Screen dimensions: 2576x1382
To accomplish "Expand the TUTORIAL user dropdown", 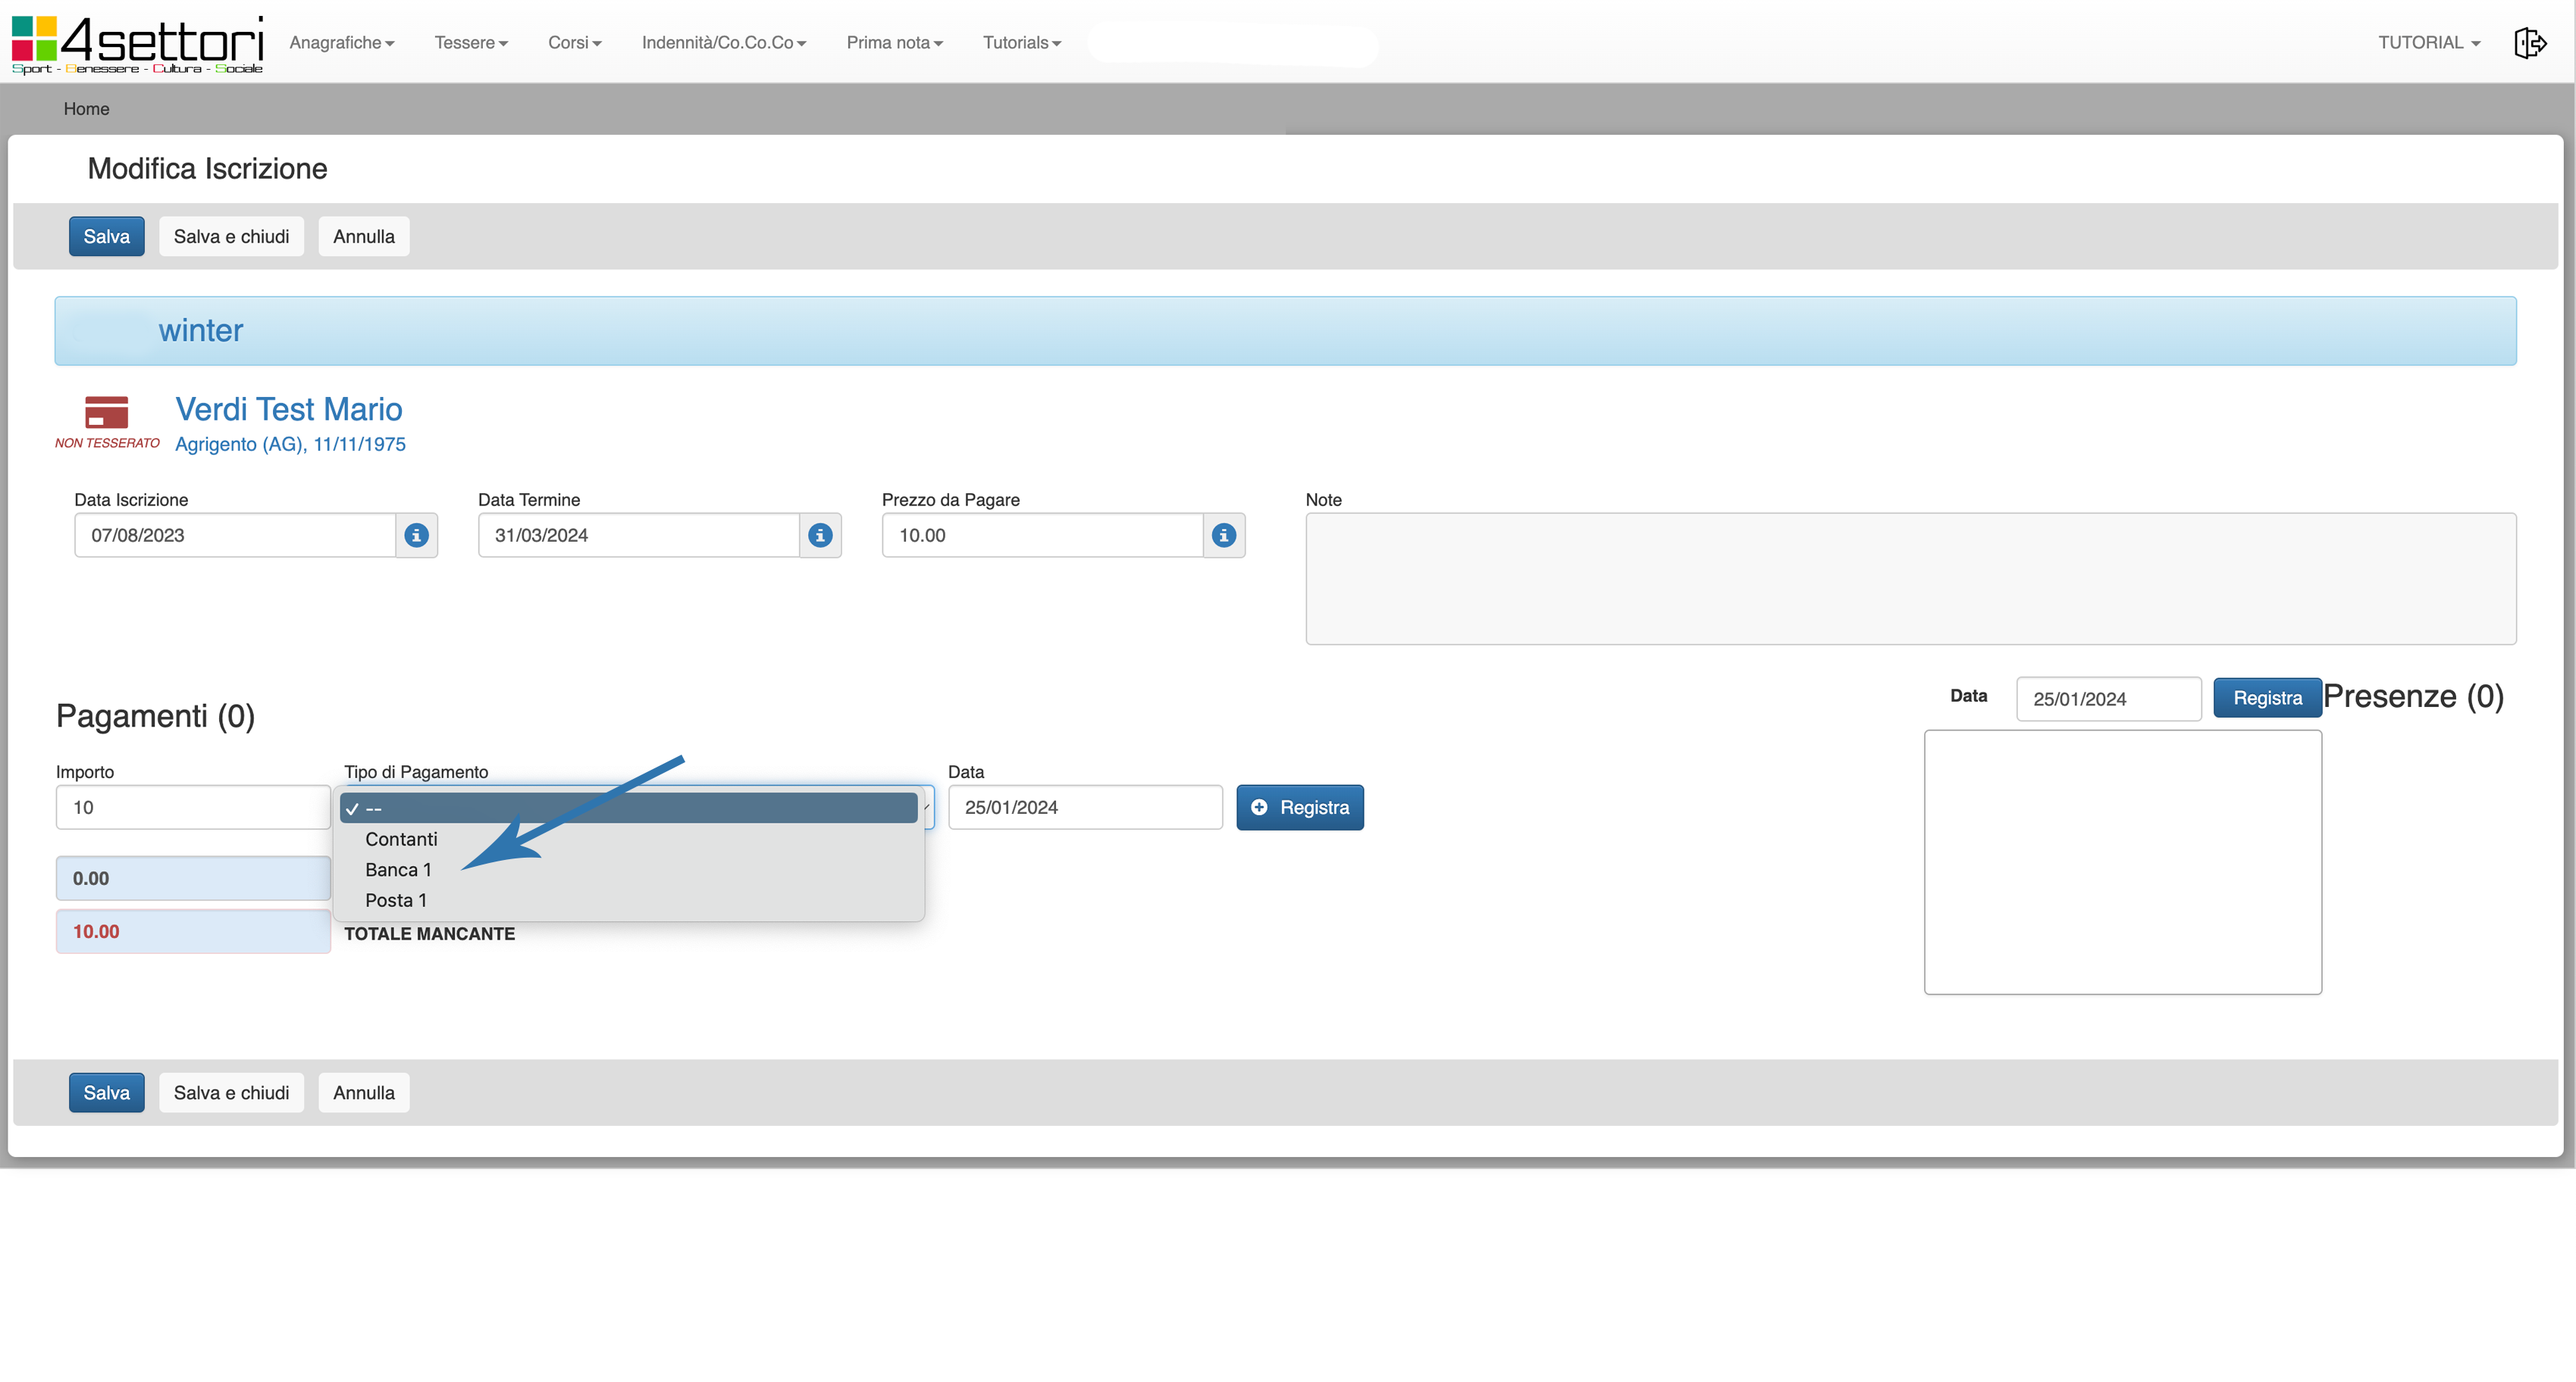I will point(2428,43).
